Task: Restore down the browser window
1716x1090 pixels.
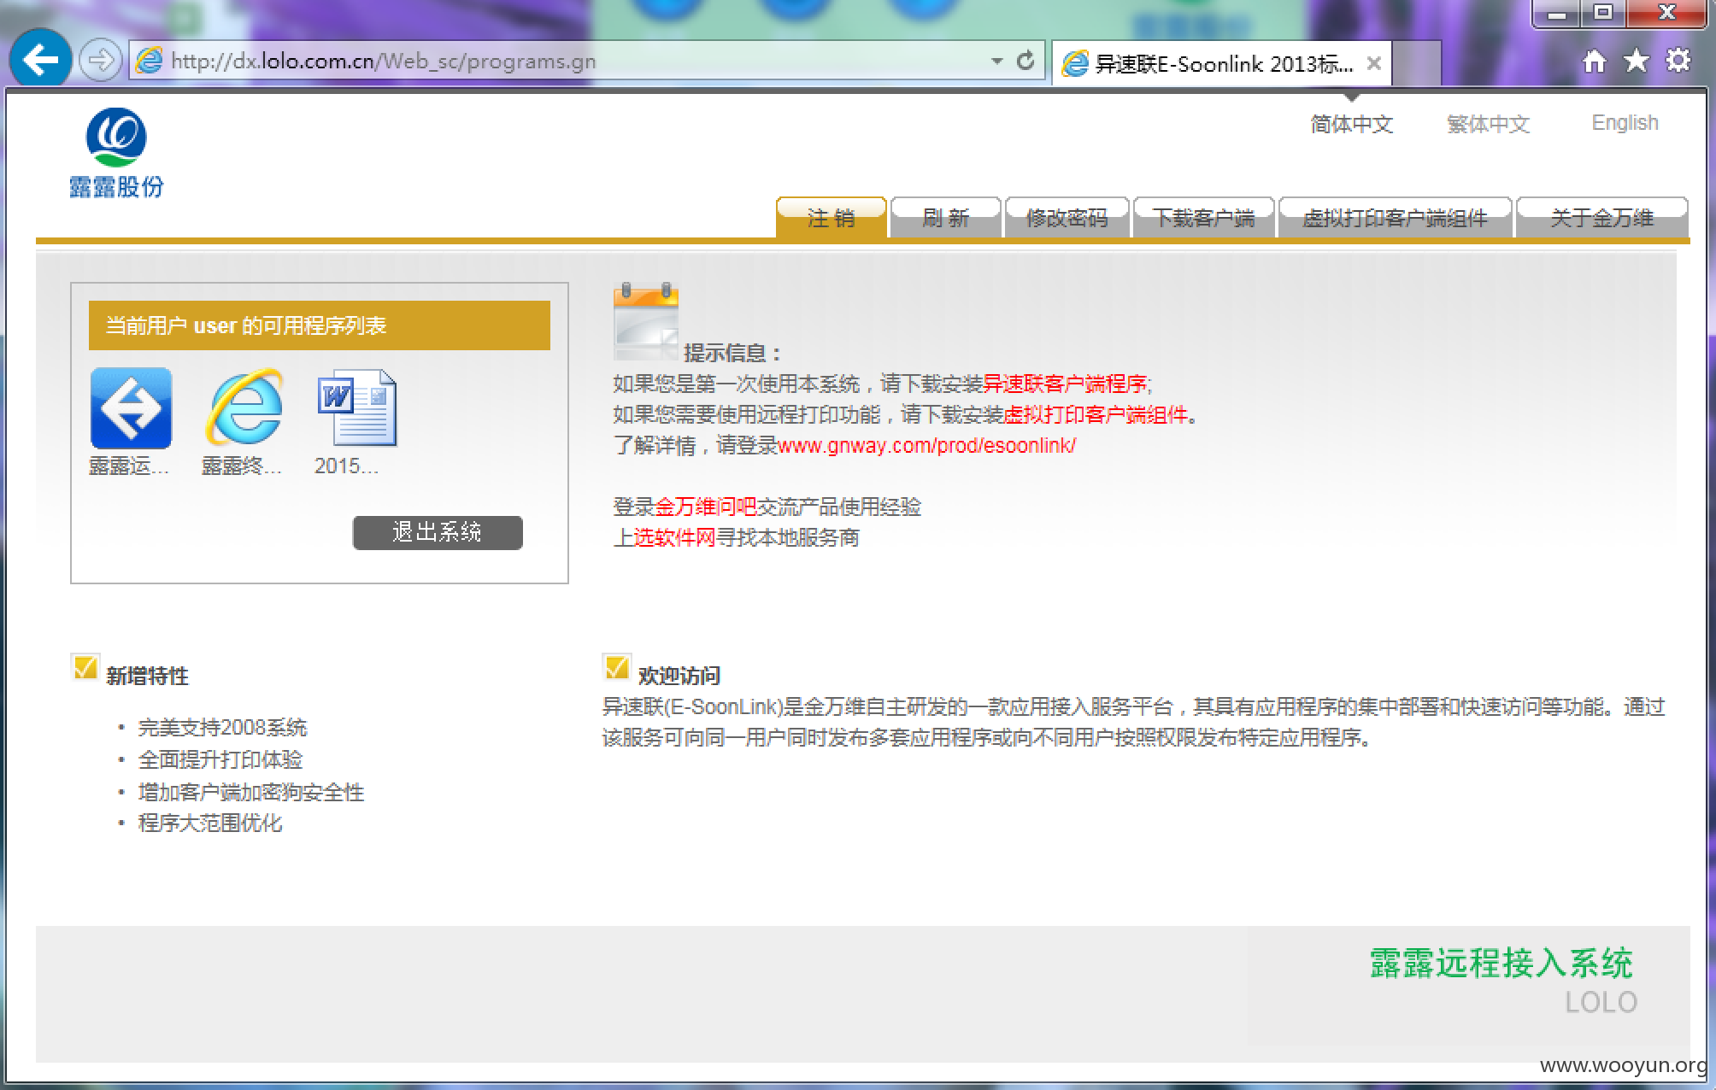Action: click(x=1603, y=14)
